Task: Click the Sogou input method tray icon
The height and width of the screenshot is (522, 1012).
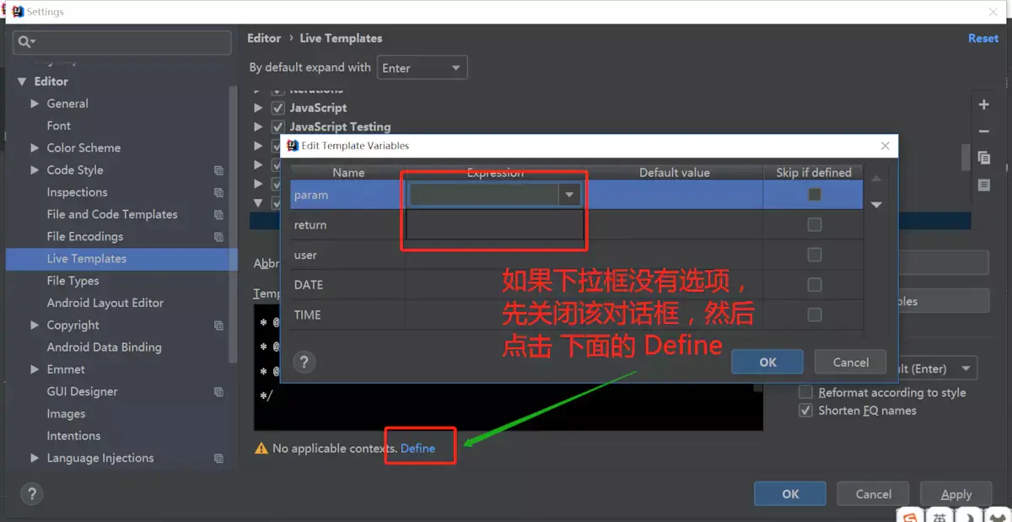Action: click(x=910, y=515)
